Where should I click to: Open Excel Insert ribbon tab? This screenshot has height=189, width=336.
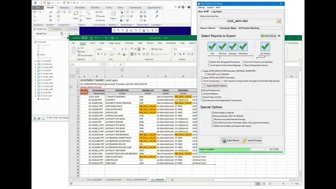point(92,43)
